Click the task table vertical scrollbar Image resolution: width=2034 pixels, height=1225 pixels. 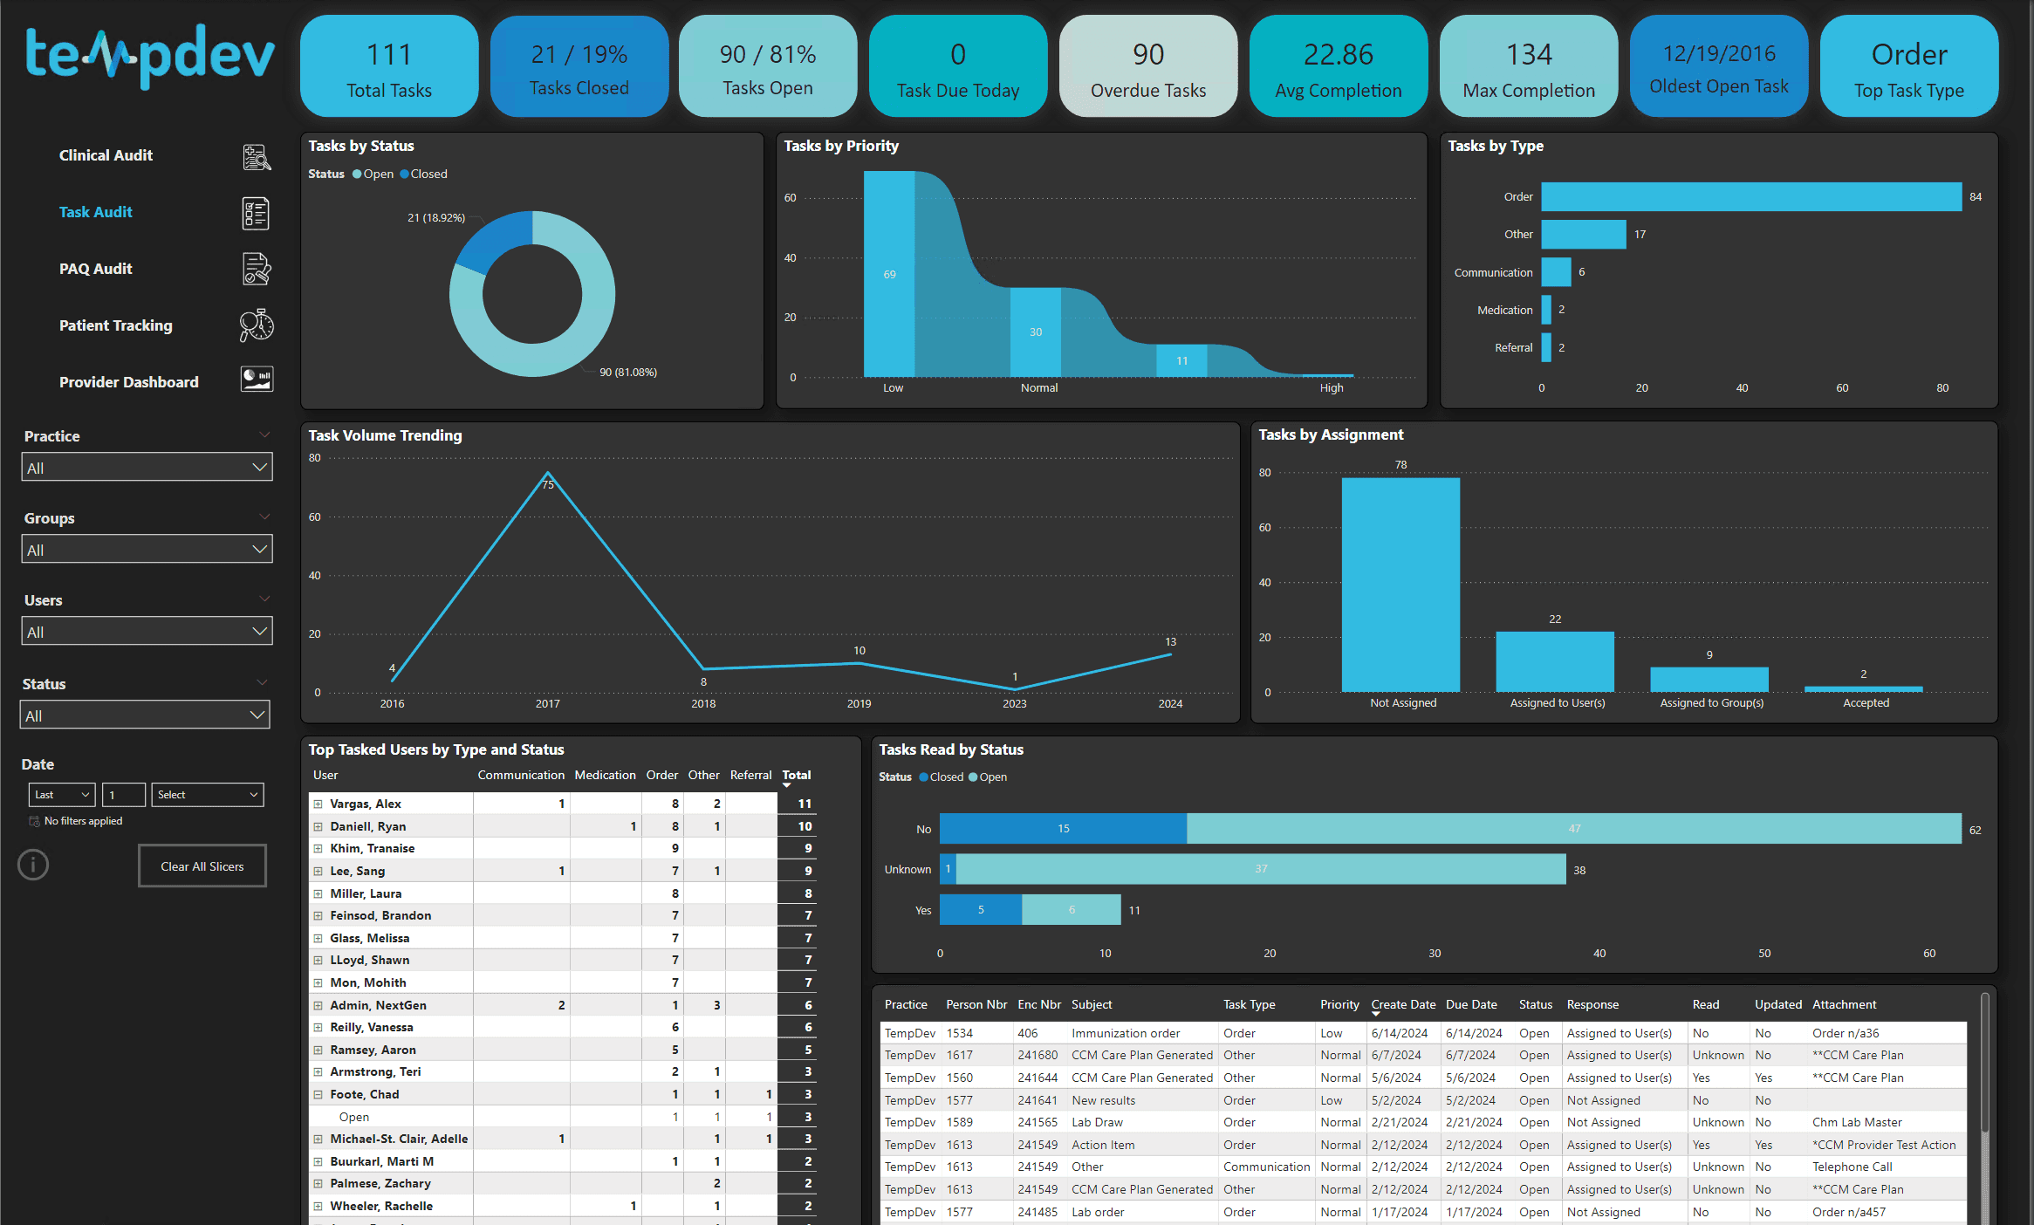1985,1064
